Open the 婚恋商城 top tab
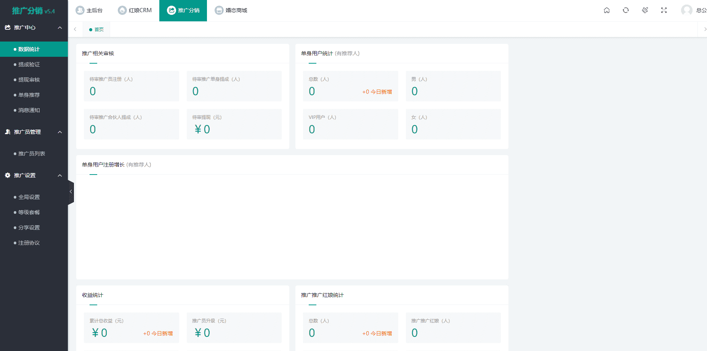The height and width of the screenshot is (351, 707). (x=231, y=10)
